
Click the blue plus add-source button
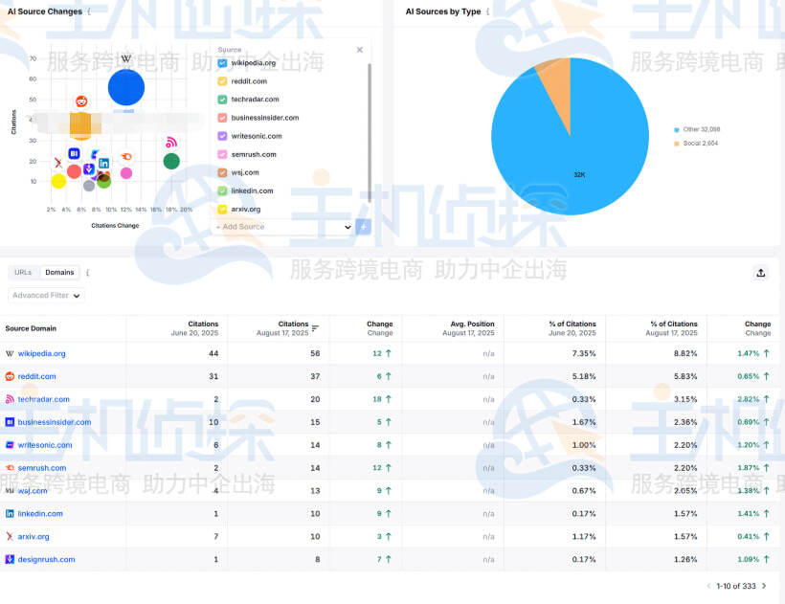coord(363,227)
